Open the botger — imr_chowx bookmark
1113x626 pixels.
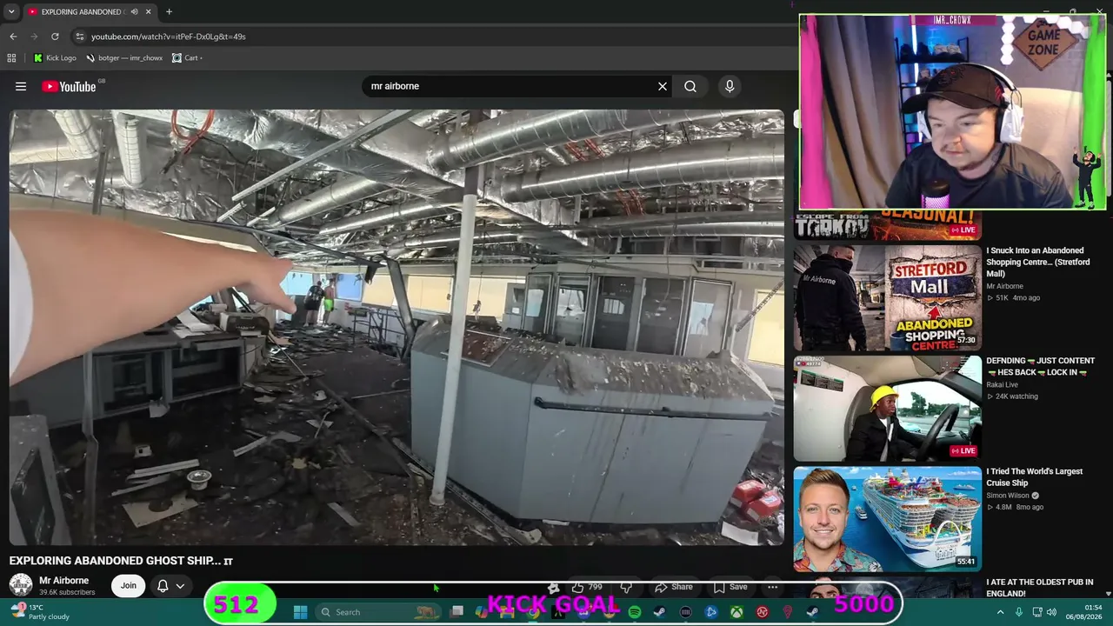coord(124,58)
